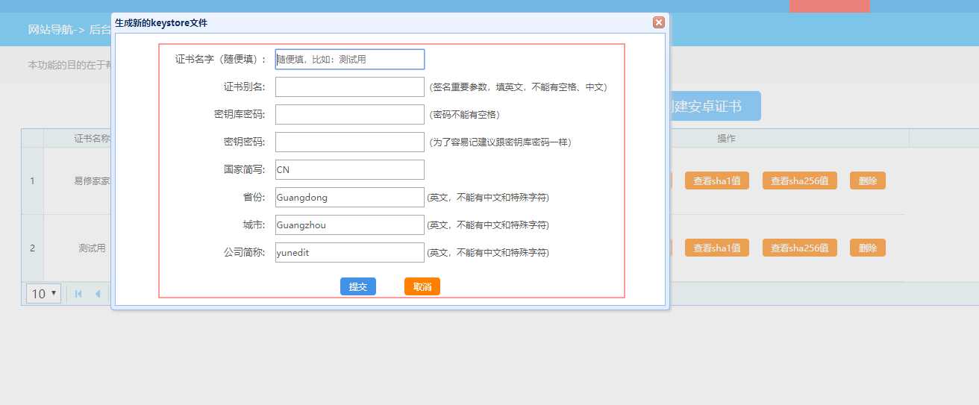Close the keystore dialog with X icon
The width and height of the screenshot is (979, 405).
point(659,22)
